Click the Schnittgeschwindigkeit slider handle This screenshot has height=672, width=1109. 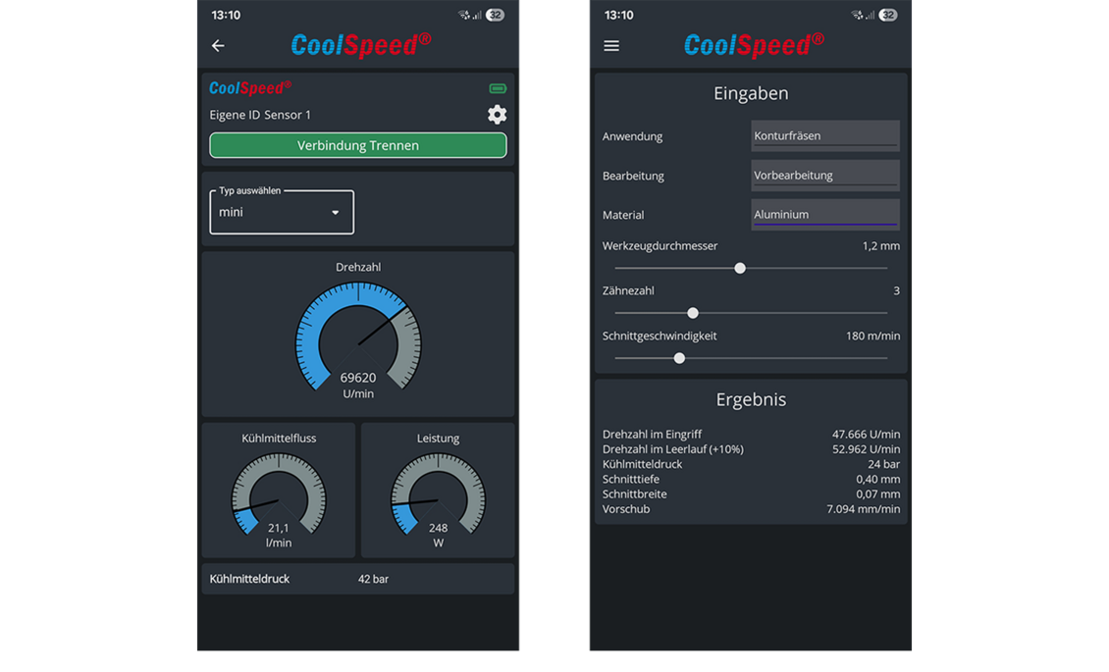(679, 358)
